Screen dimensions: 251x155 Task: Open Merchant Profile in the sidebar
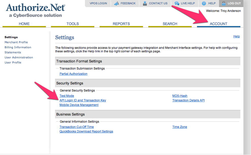16,42
